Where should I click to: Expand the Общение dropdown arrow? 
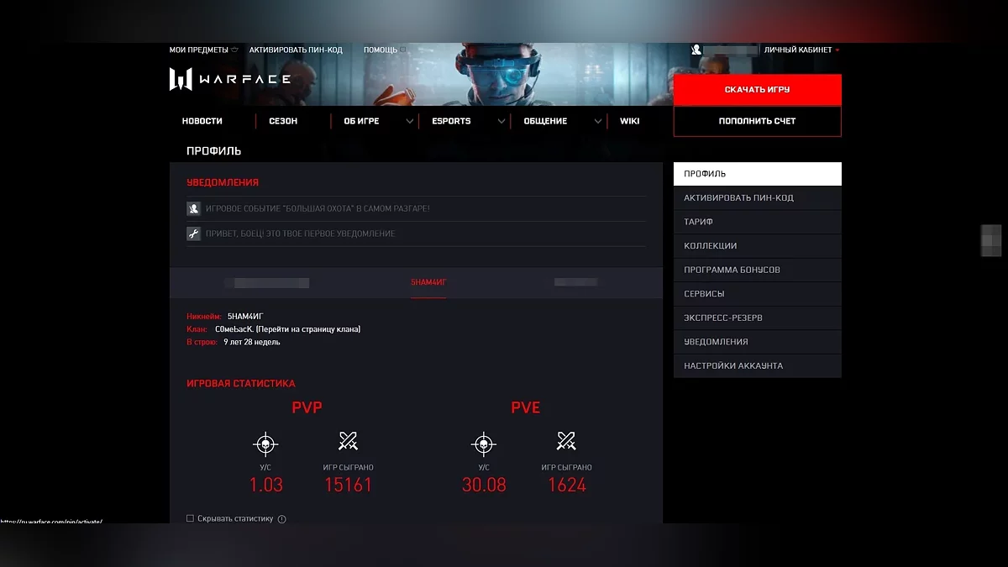coord(598,121)
